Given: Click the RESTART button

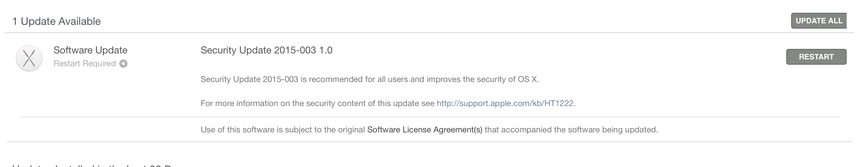Looking at the screenshot, I should click(816, 57).
